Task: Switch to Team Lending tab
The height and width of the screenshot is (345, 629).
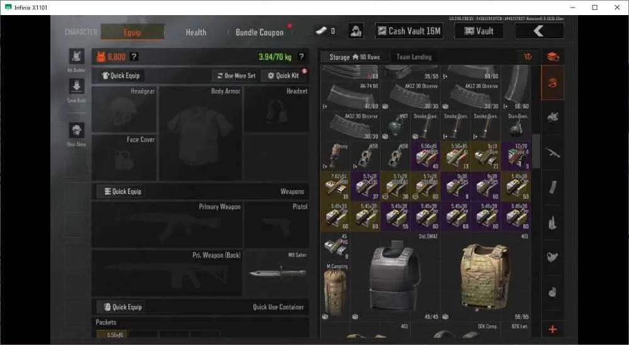Action: pos(414,57)
